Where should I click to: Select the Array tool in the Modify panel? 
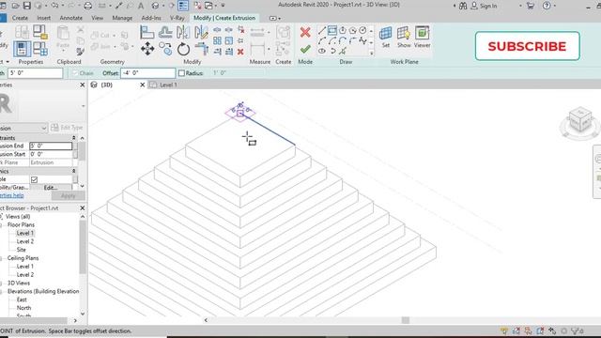217,40
